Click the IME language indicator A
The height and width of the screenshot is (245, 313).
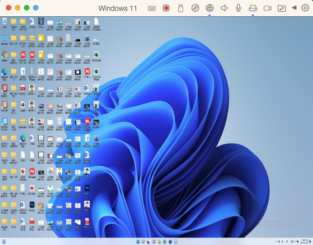(282, 242)
